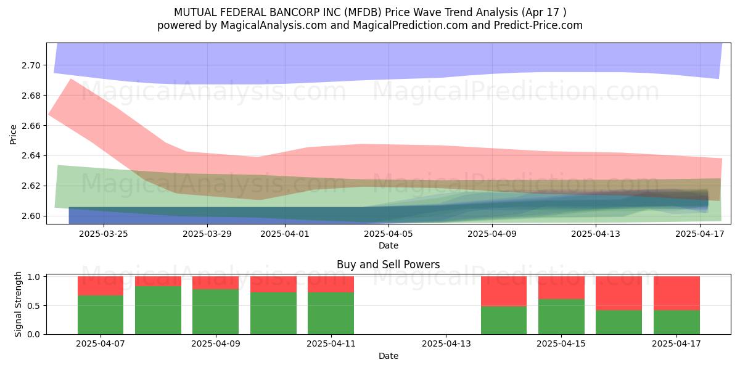Viewport: 740px width, 370px height.
Task: Click the 2025-04-17 date tick in price chart
Action: tap(699, 233)
